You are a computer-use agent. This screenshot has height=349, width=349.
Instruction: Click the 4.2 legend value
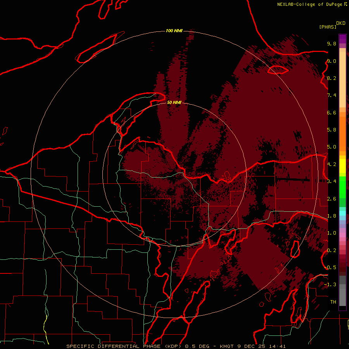(332, 164)
